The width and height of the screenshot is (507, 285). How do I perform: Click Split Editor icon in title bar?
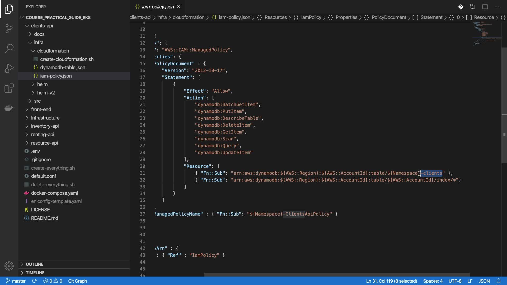[485, 7]
